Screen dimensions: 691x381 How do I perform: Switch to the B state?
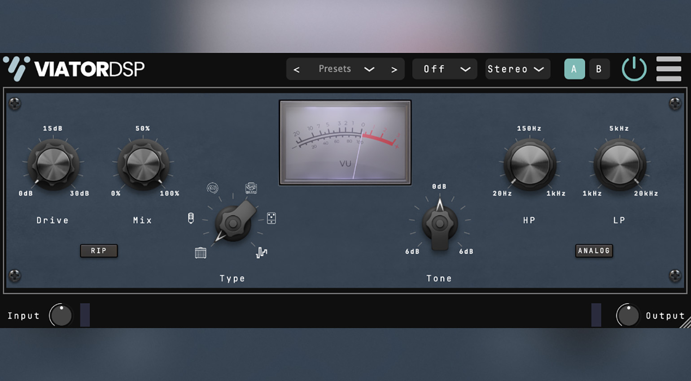click(x=599, y=69)
